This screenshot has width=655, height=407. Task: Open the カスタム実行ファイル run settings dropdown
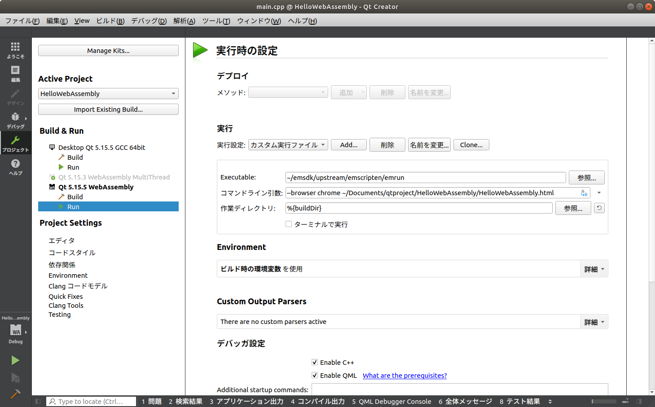click(x=288, y=144)
